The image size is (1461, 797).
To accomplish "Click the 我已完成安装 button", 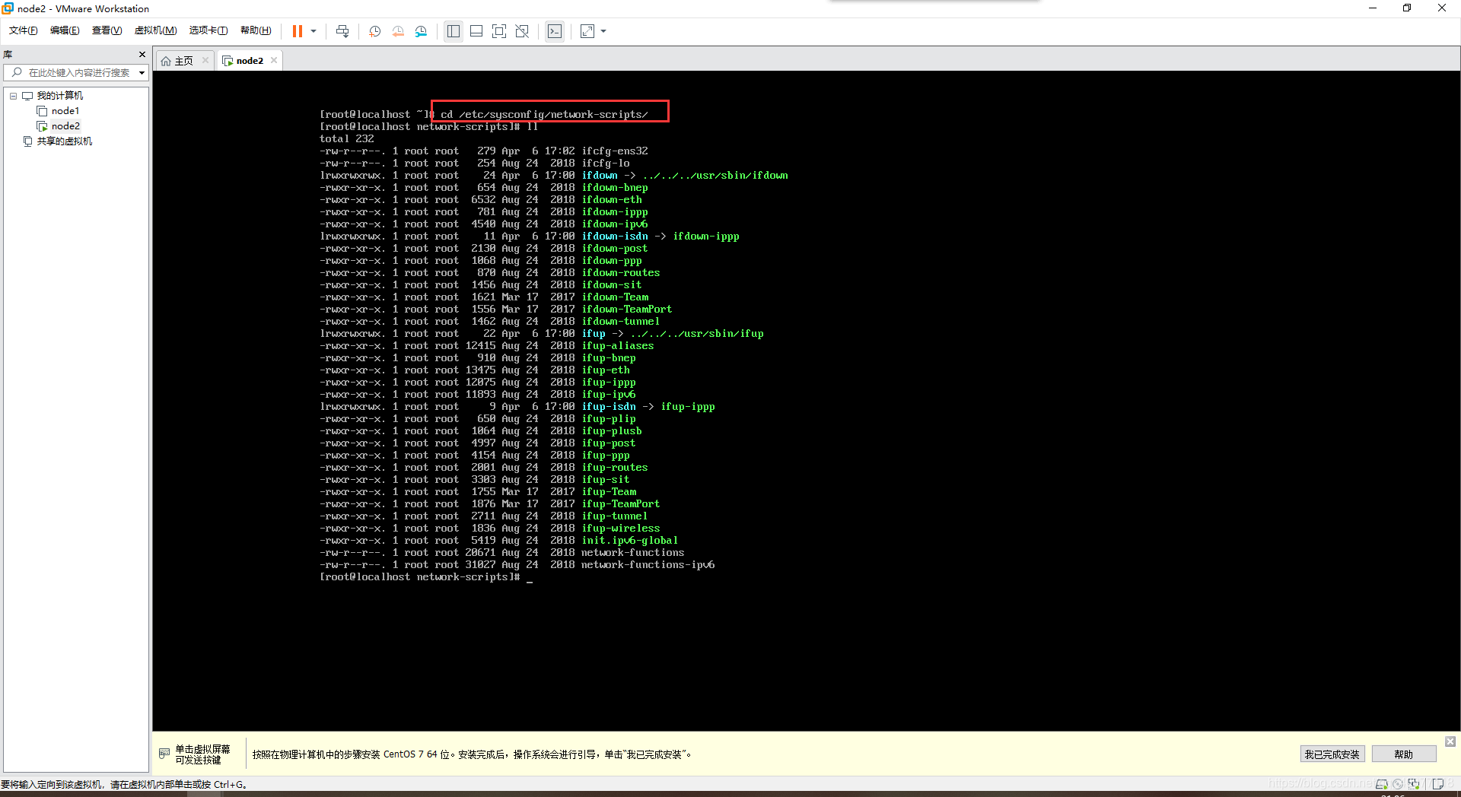I will (1332, 754).
